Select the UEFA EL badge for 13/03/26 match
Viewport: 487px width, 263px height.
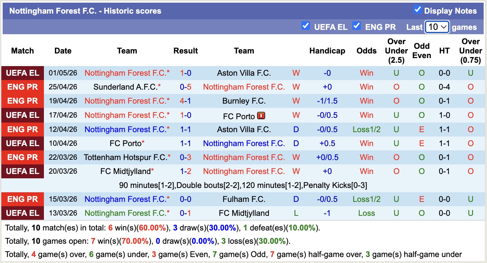[x=23, y=213]
